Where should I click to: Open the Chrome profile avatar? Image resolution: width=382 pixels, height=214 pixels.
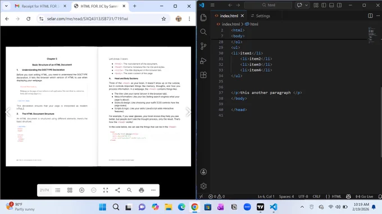pyautogui.click(x=179, y=18)
